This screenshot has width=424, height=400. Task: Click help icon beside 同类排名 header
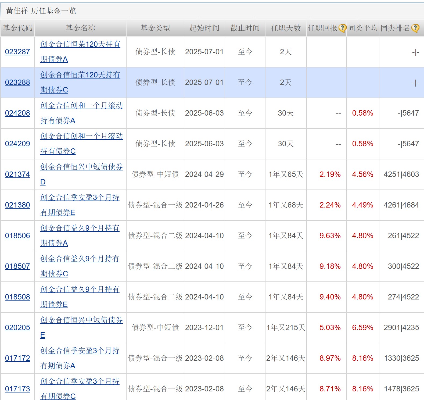point(415,28)
